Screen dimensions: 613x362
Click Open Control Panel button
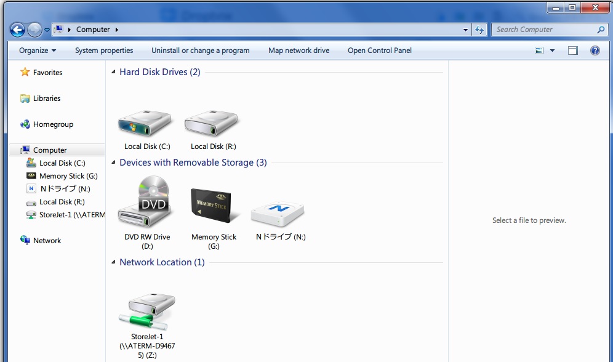[379, 50]
